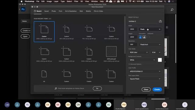Click the presets list vertical scrollbar

click(125, 35)
